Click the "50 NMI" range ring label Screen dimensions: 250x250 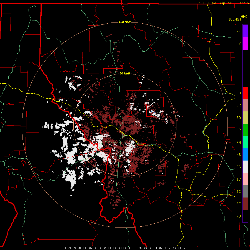(x=125, y=73)
